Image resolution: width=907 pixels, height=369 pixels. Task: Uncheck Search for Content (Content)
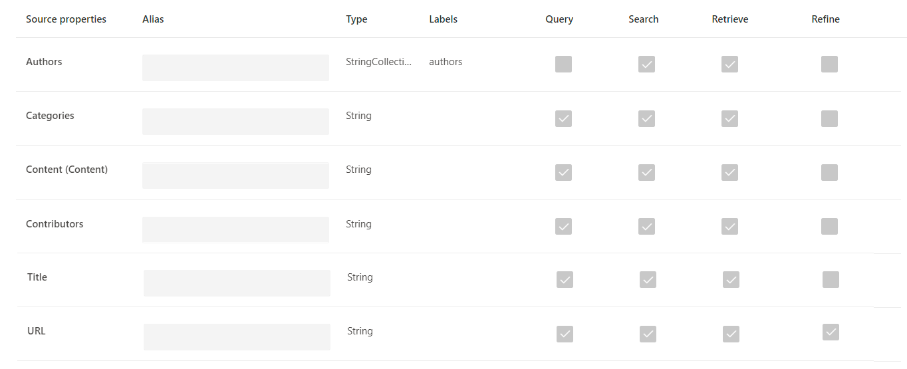coord(646,172)
